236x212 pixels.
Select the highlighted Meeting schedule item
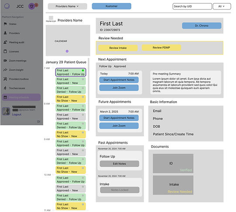coord(21,97)
